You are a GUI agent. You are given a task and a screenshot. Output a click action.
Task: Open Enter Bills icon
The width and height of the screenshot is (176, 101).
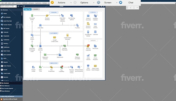40,25
